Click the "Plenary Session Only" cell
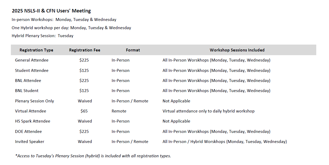This screenshot has height=165, width=329. click(x=35, y=101)
